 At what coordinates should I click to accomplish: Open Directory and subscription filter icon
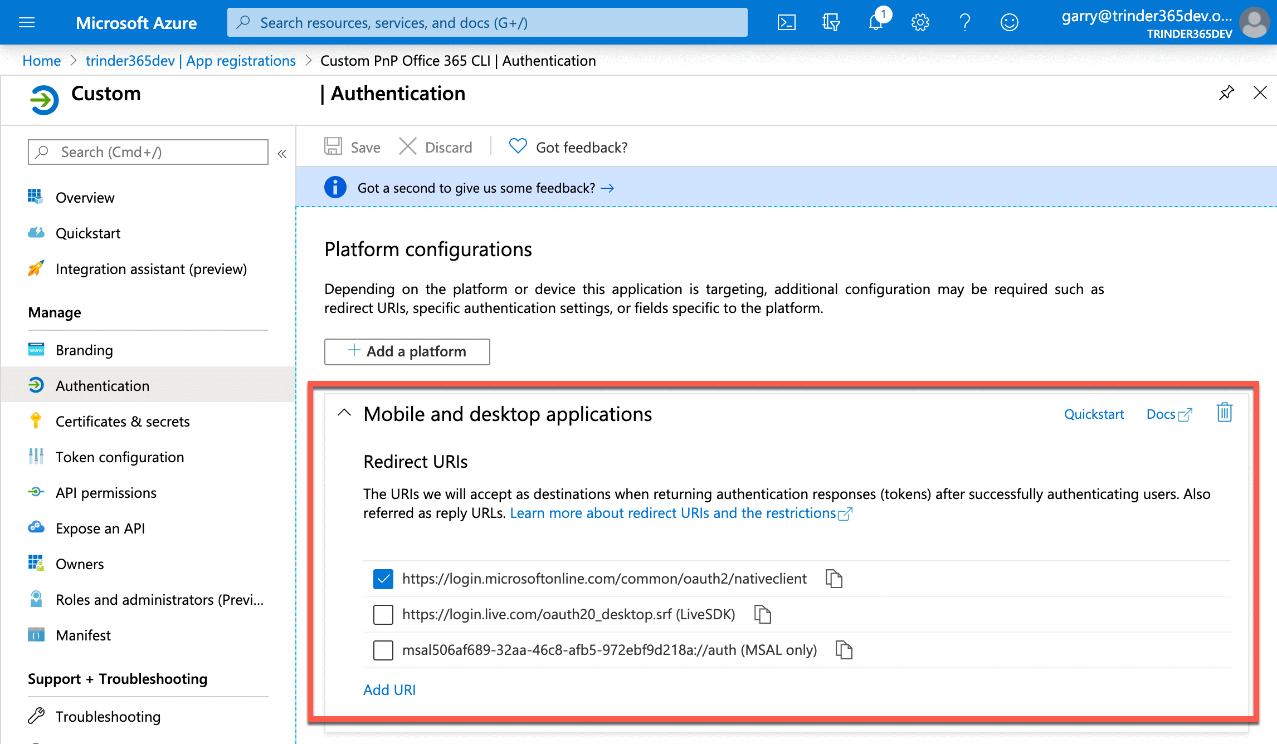pos(831,22)
